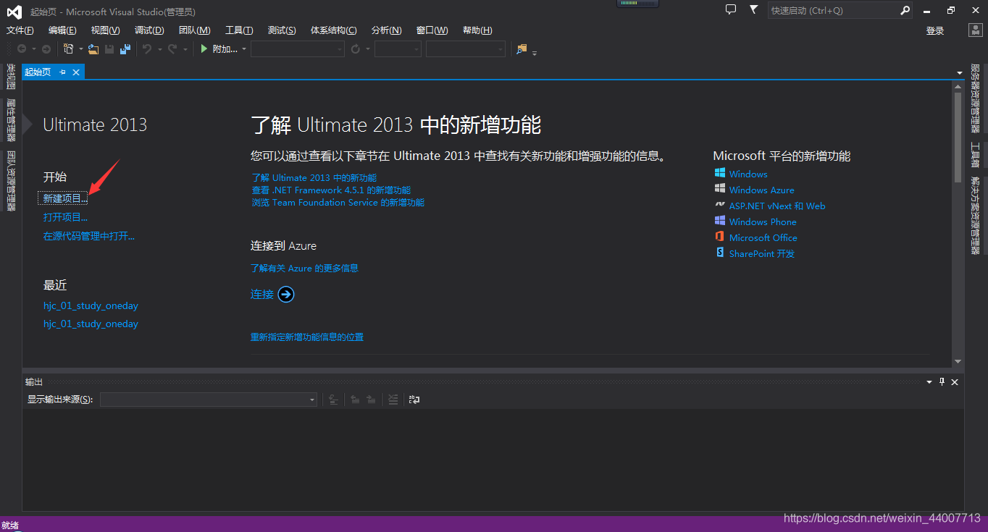The image size is (988, 532).
Task: Click the Navigate Forward arrow icon
Action: [46, 49]
